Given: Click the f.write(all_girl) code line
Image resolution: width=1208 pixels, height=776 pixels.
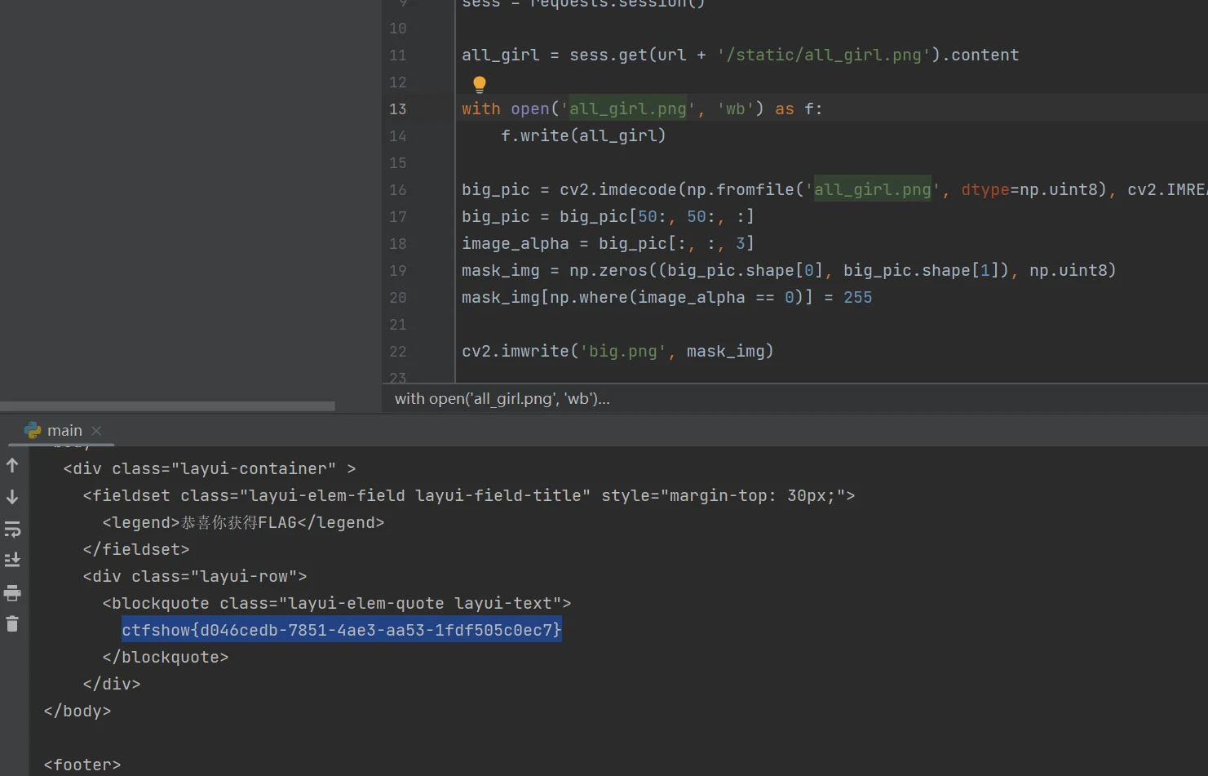Looking at the screenshot, I should click(x=583, y=136).
